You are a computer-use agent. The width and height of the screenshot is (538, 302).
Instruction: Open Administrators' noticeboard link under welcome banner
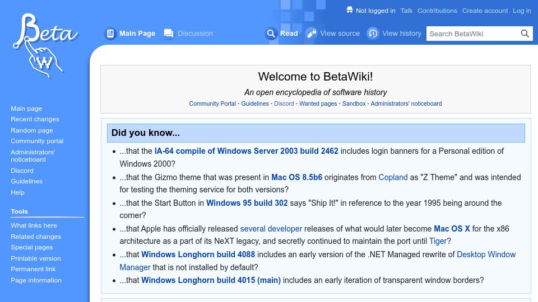[406, 103]
